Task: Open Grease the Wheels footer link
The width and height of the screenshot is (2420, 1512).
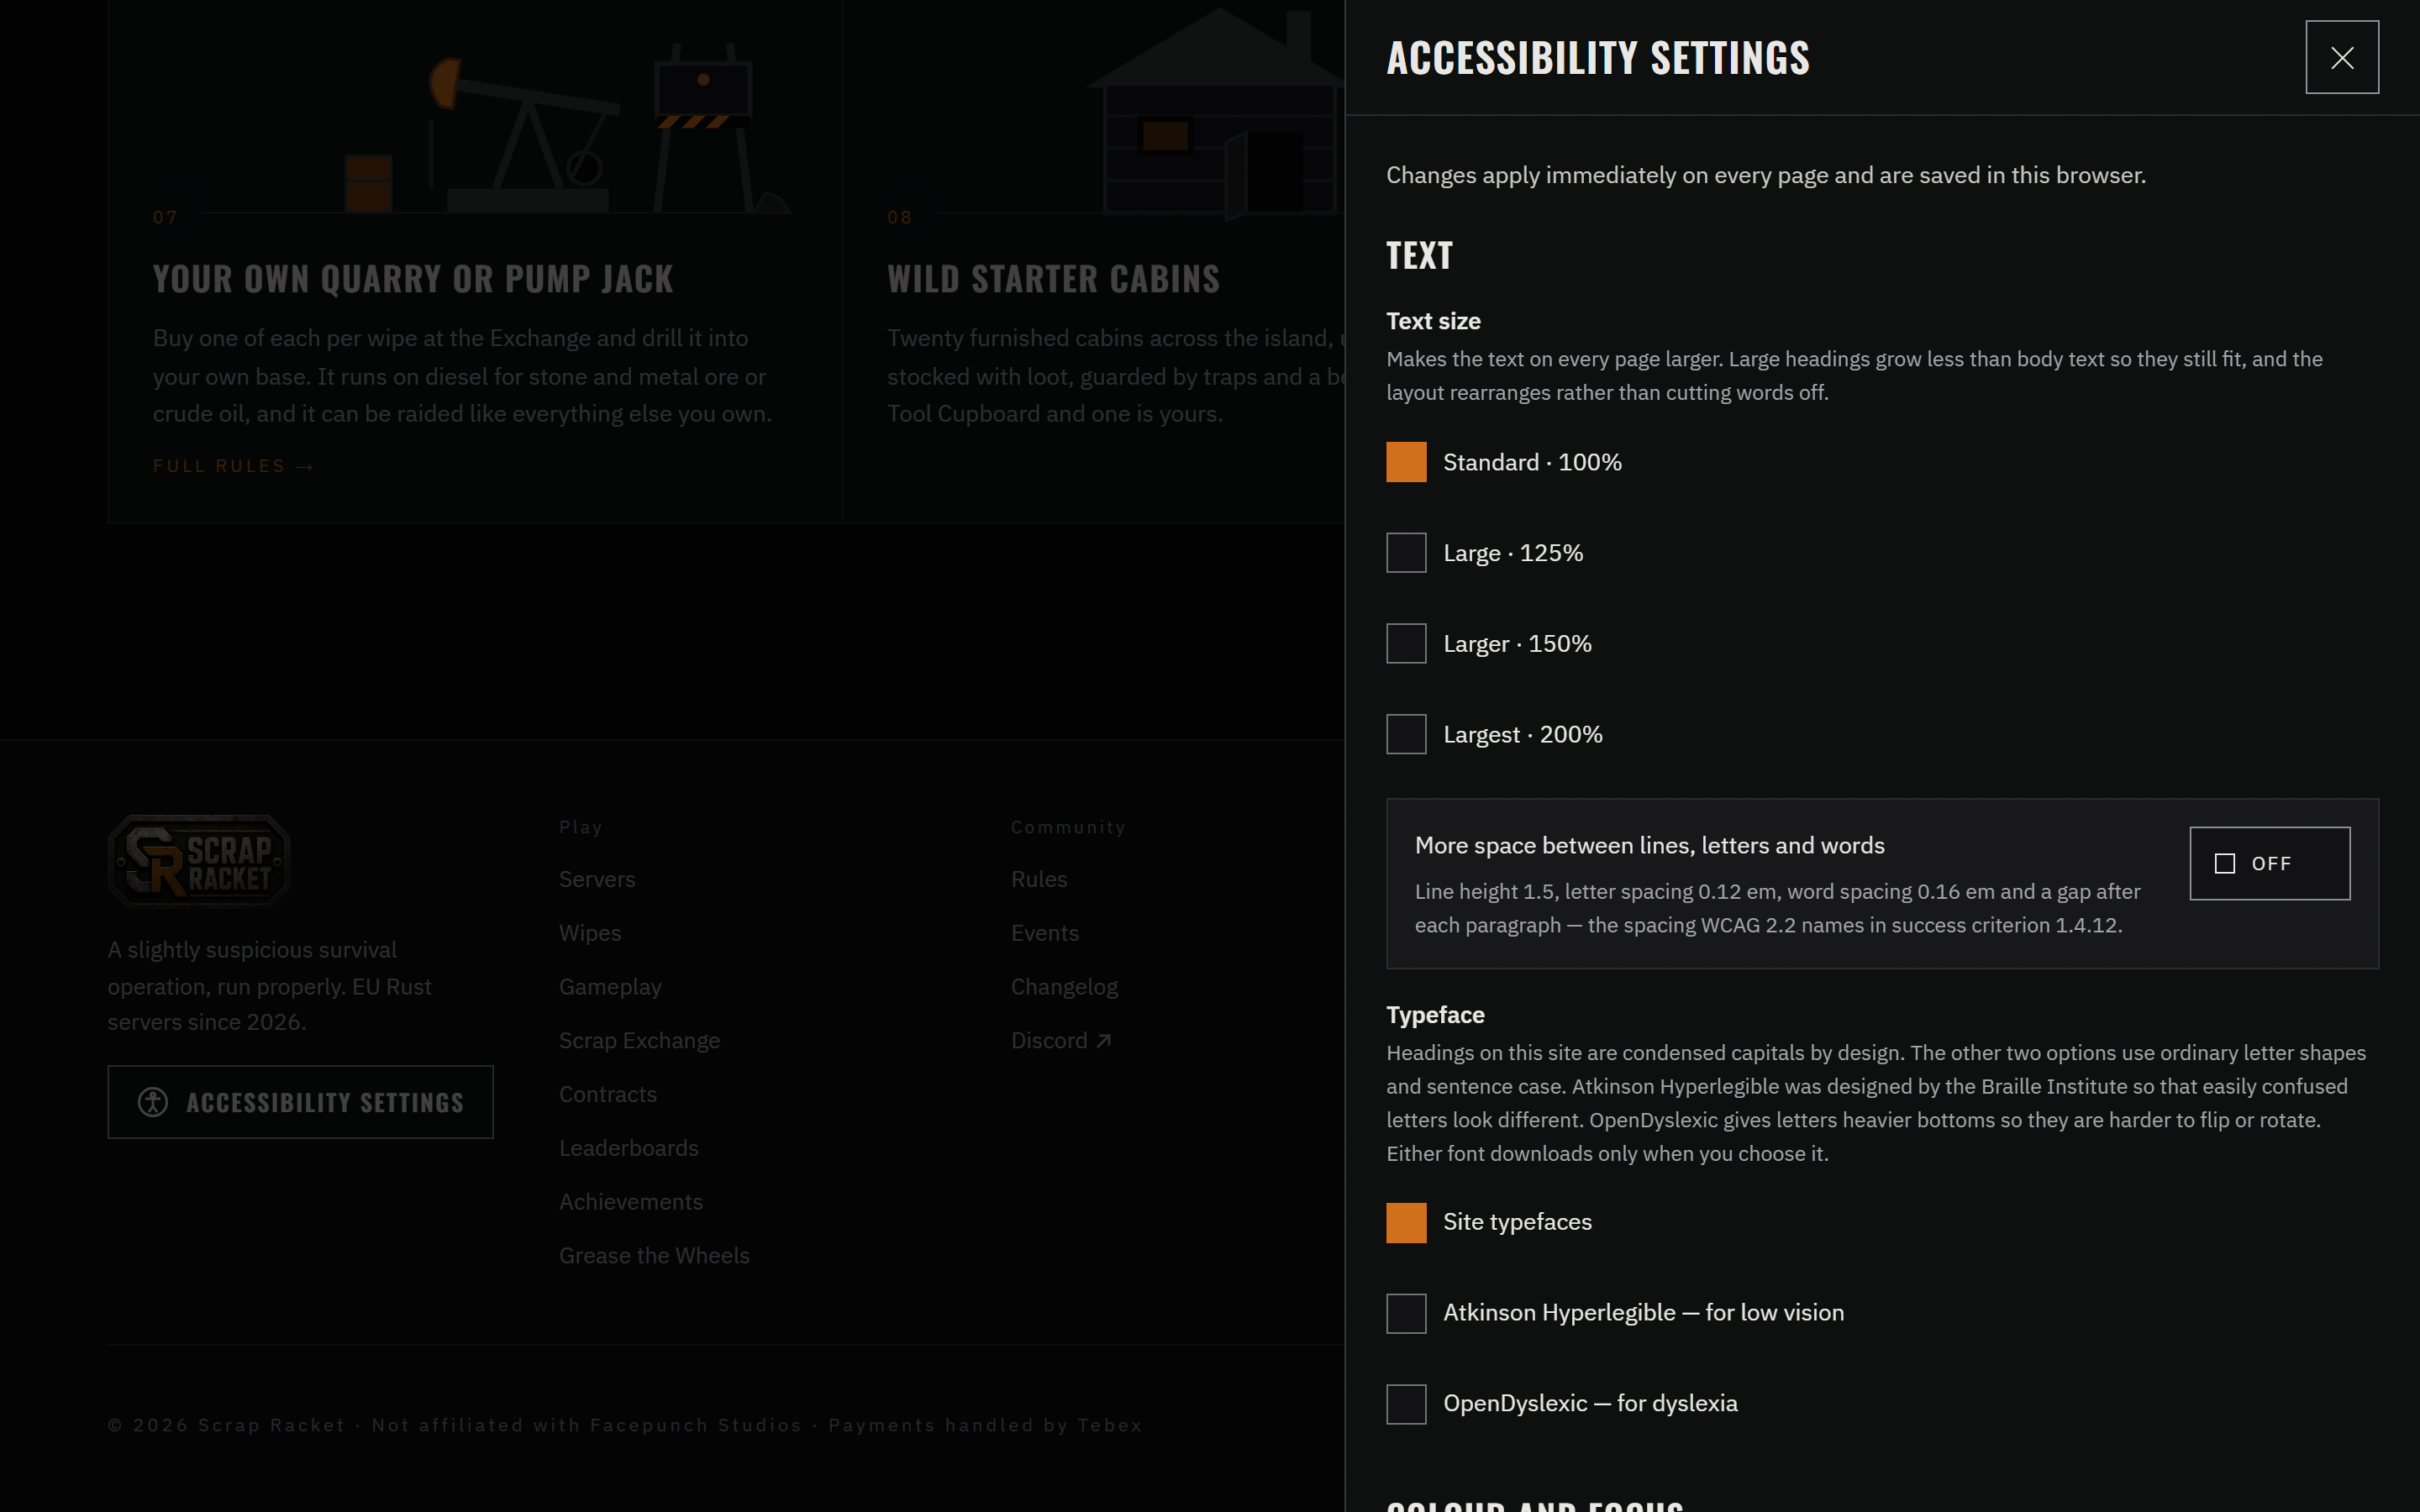Action: point(654,1256)
